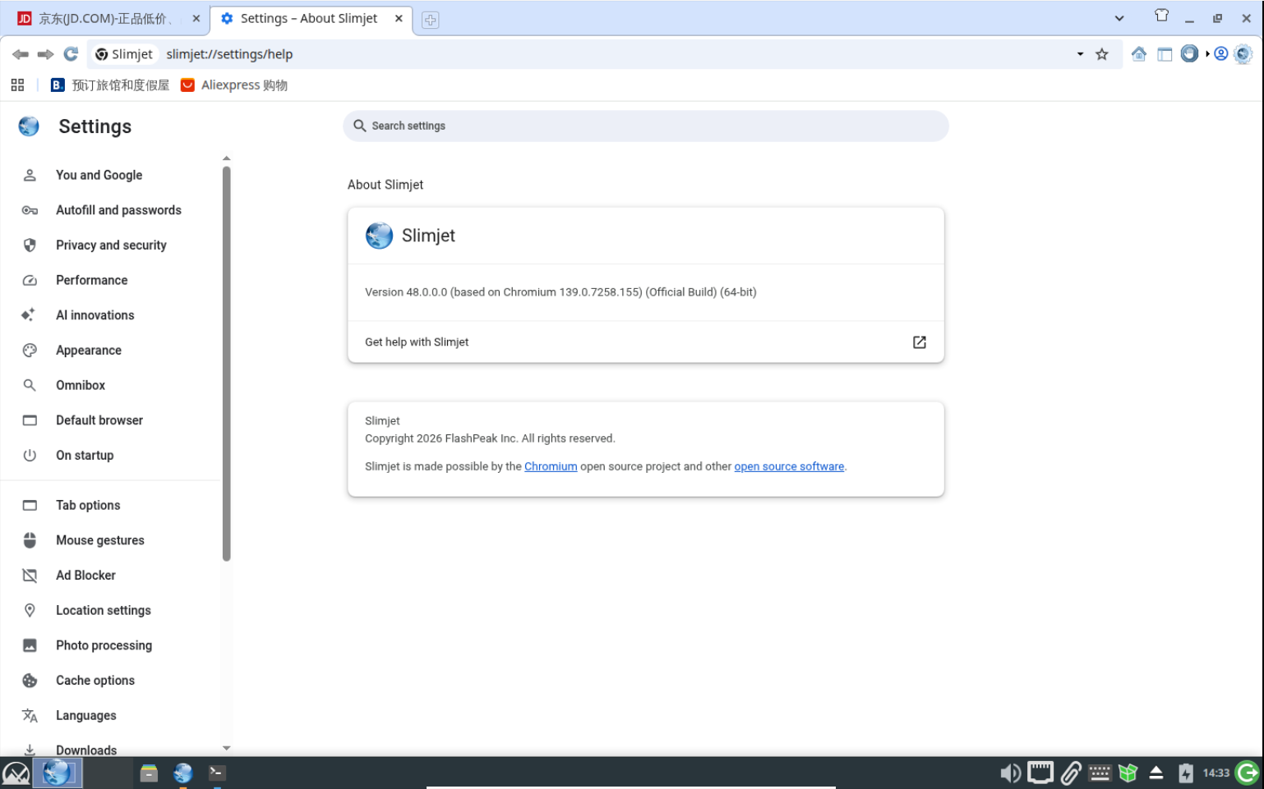1264x789 pixels.
Task: Open the apps grid icon in bookmarks bar
Action: coord(17,85)
